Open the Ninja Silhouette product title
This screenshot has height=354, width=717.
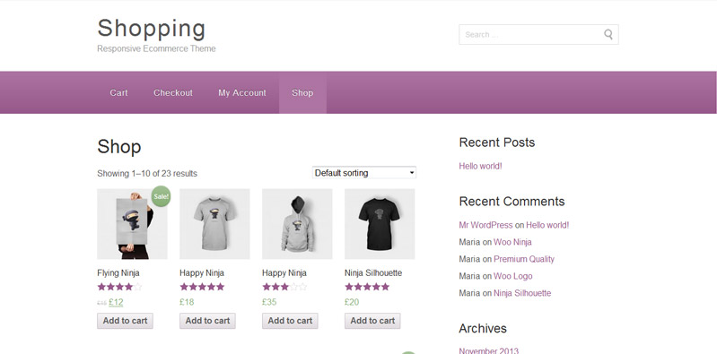point(373,272)
